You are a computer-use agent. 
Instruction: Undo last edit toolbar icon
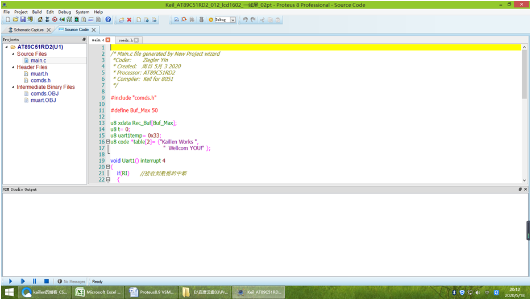click(x=245, y=20)
